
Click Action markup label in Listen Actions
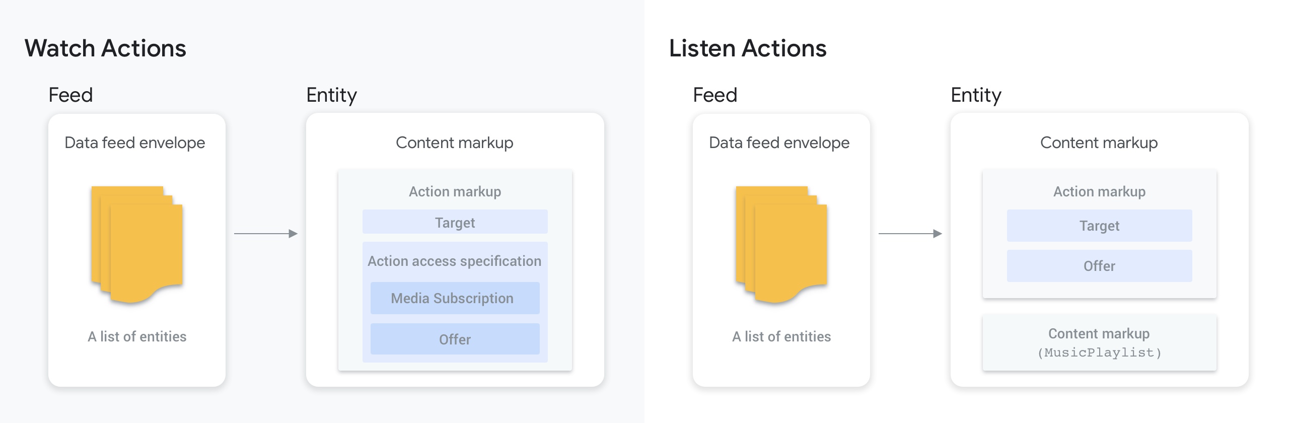tap(1099, 191)
